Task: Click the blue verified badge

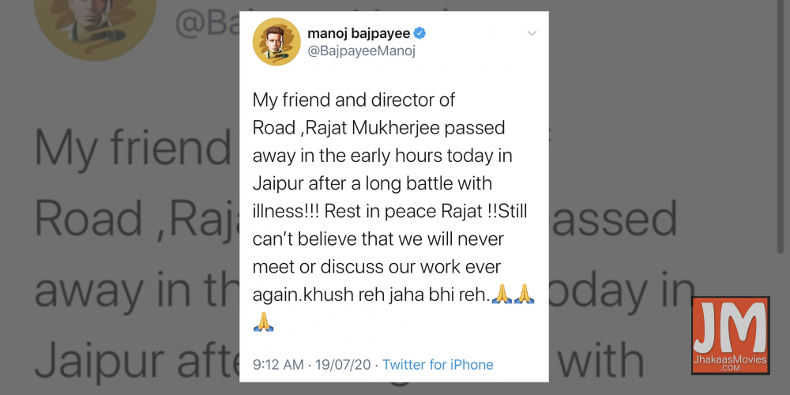Action: click(419, 34)
